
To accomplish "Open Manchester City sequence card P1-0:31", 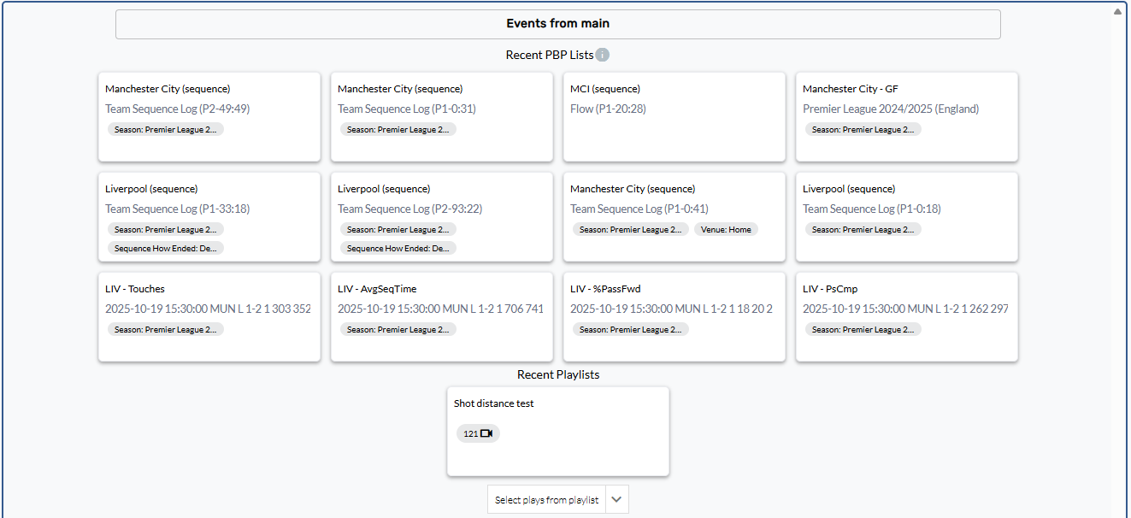I will (442, 116).
